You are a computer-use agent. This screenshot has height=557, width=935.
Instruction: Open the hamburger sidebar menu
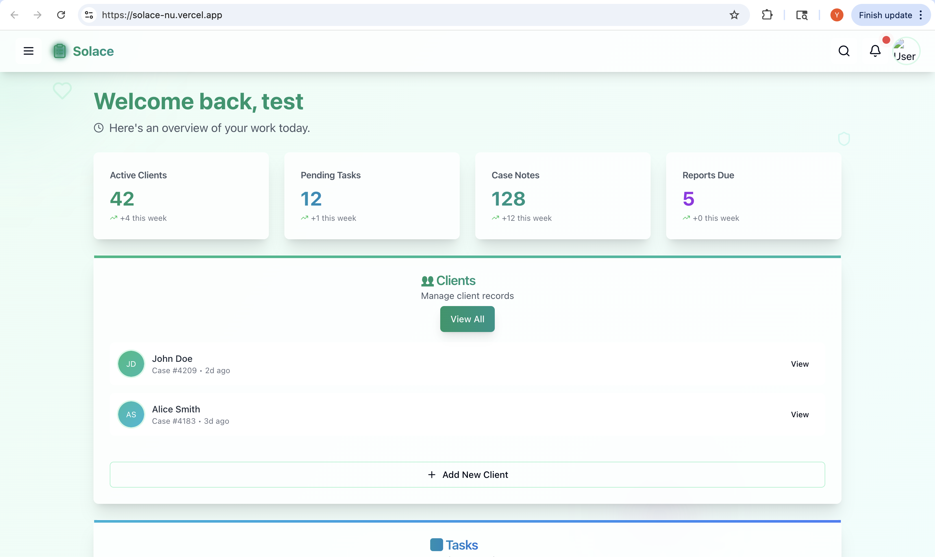pos(29,51)
